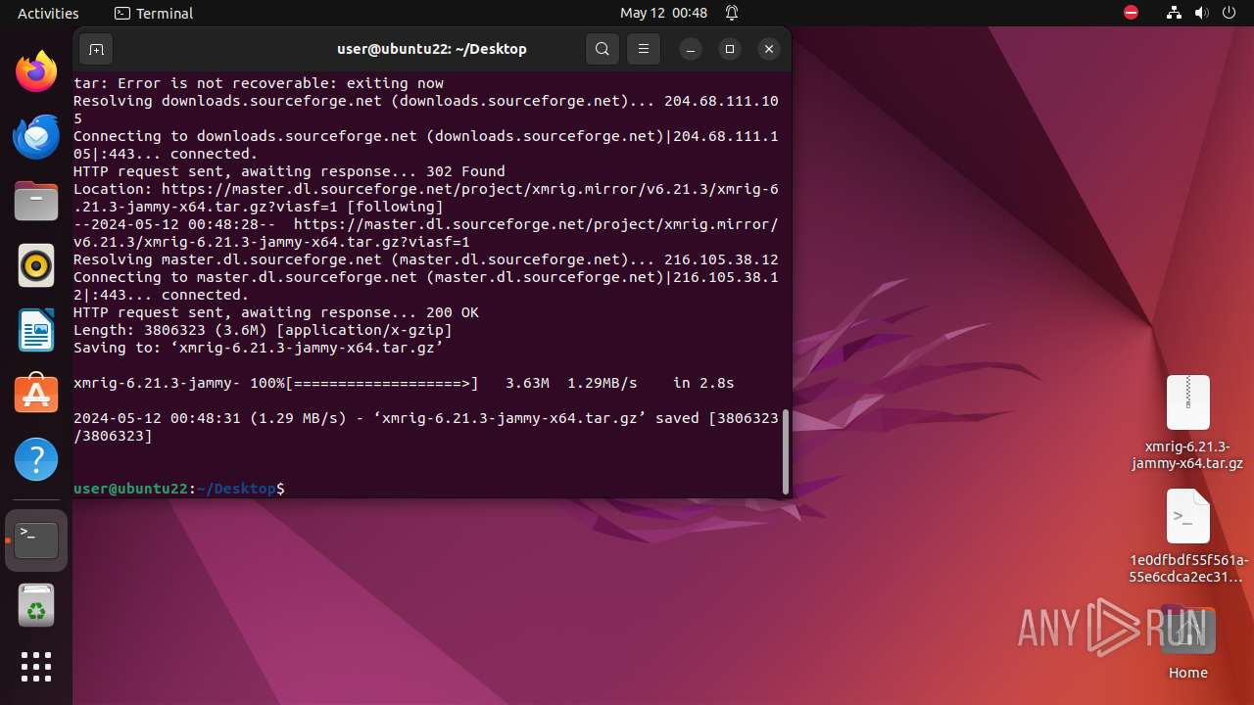Screen dimensions: 1254x705
Task: Open the clock and calendar panel
Action: pos(663,13)
